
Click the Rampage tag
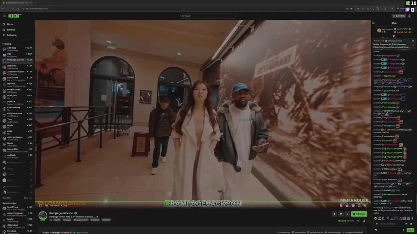tap(67, 220)
